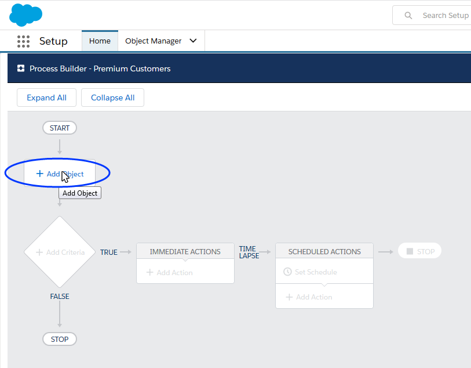
Task: Click the search magnifier icon
Action: pyautogui.click(x=408, y=15)
